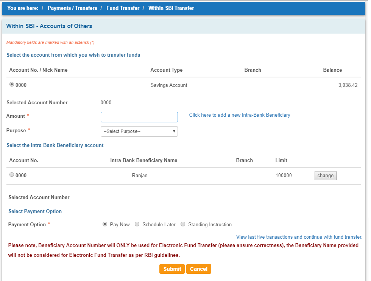The height and width of the screenshot is (281, 371).
Task: Choose the Standing Instruction payment option
Action: (183, 224)
